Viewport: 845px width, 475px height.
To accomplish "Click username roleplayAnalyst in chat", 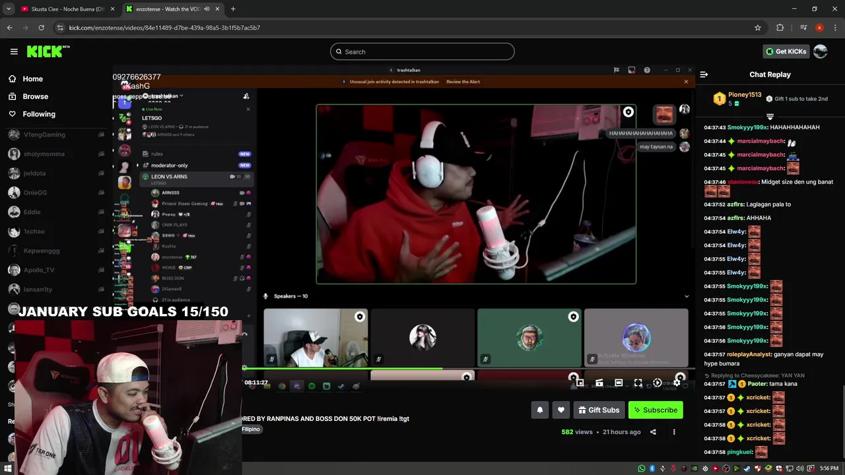I will point(749,354).
